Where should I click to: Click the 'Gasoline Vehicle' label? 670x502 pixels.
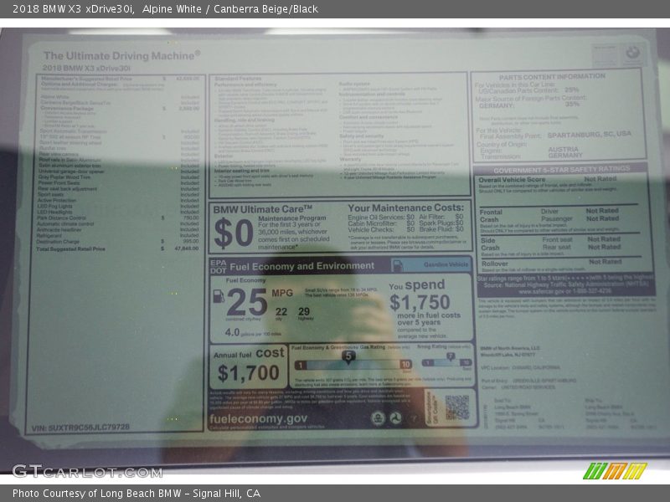[446, 264]
